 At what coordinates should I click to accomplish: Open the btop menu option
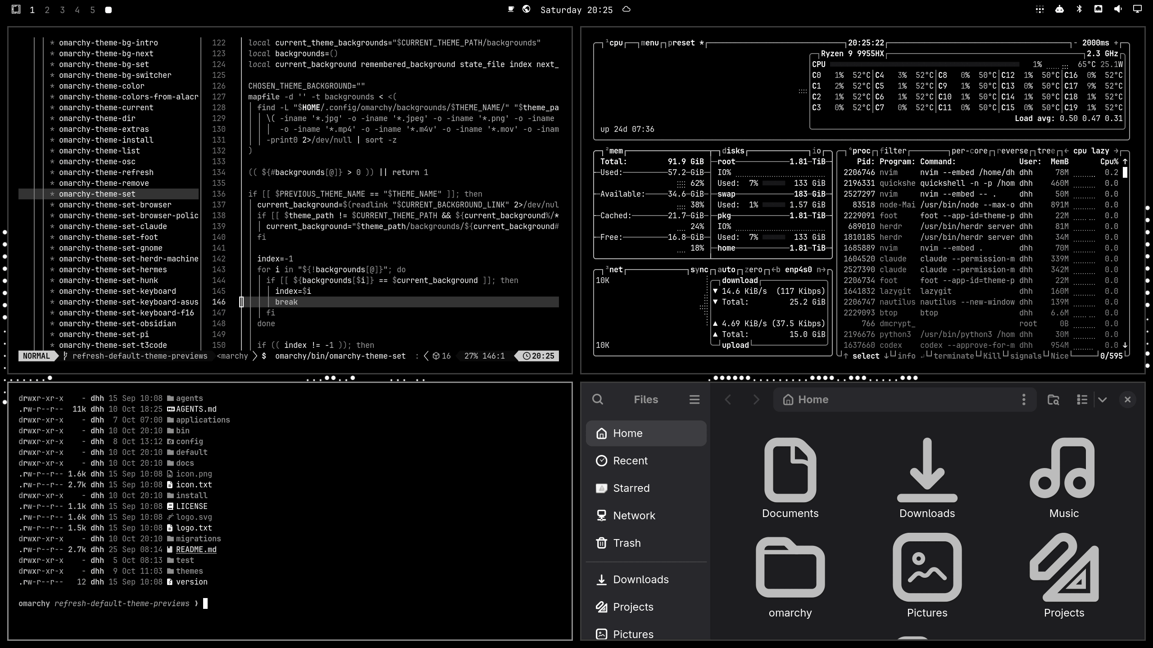[650, 43]
